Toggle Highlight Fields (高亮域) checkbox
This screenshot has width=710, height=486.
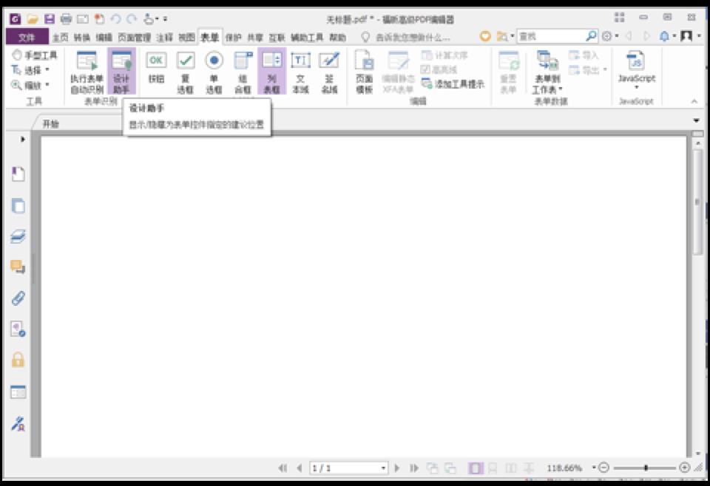click(439, 69)
